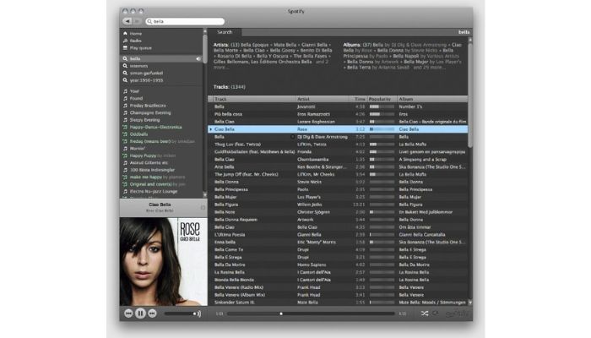Image resolution: width=591 pixels, height=338 pixels.
Task: Open album 'La Bella Mafia' in Thug Luv row
Action: point(412,144)
